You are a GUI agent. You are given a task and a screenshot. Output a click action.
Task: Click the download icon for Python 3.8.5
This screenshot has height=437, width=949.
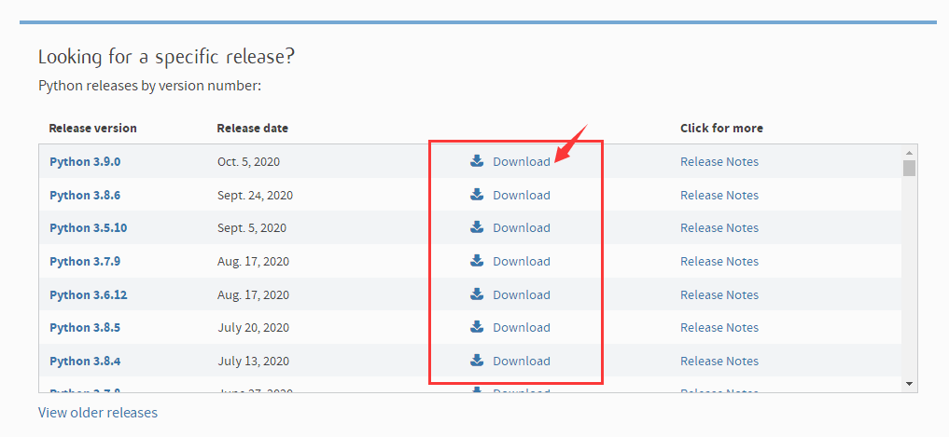tap(477, 326)
